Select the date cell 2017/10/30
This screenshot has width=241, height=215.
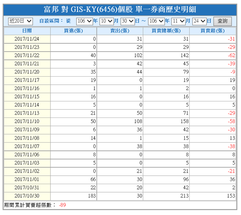click(27, 196)
